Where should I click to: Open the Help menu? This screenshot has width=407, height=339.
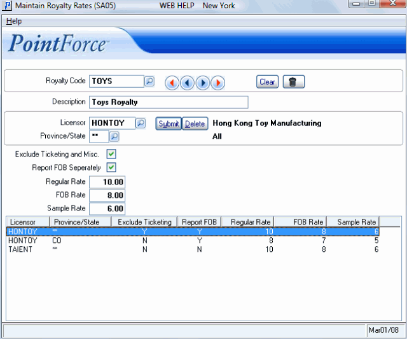pos(14,21)
